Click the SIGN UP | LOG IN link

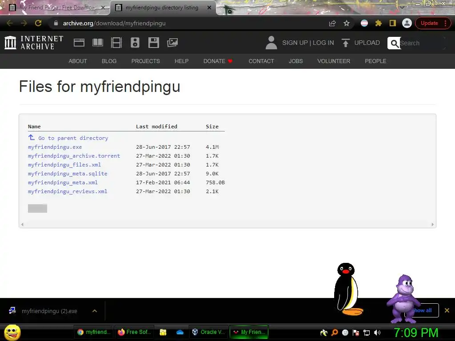point(308,43)
